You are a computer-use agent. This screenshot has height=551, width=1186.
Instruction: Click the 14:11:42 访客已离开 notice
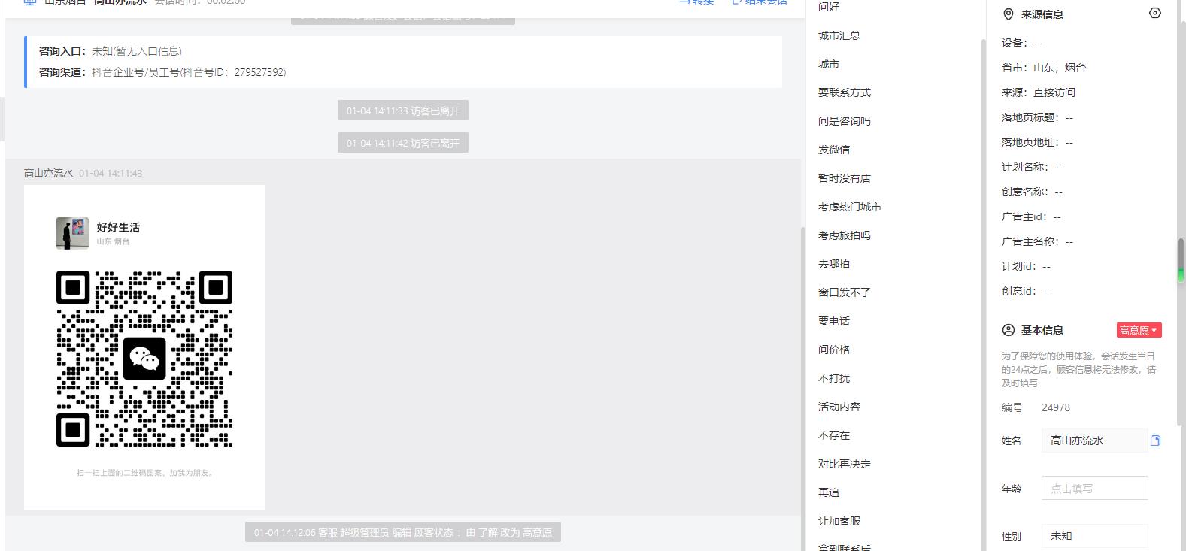coord(403,143)
